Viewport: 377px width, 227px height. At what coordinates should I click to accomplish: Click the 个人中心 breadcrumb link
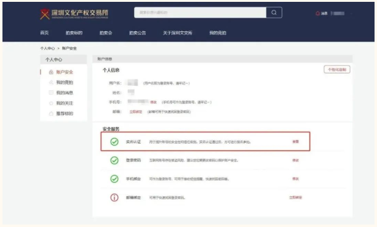tap(47, 48)
